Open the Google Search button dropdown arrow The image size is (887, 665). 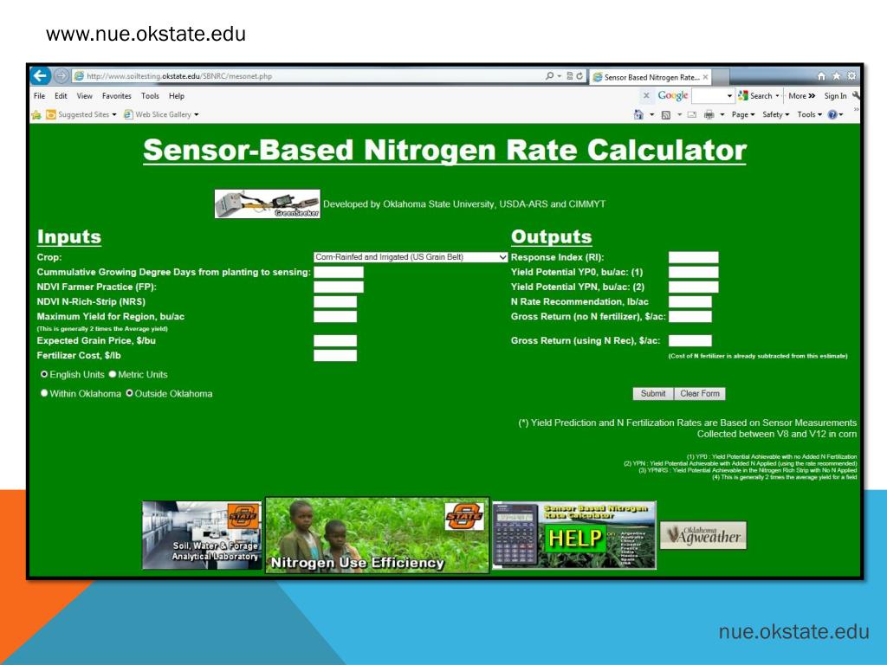point(777,96)
